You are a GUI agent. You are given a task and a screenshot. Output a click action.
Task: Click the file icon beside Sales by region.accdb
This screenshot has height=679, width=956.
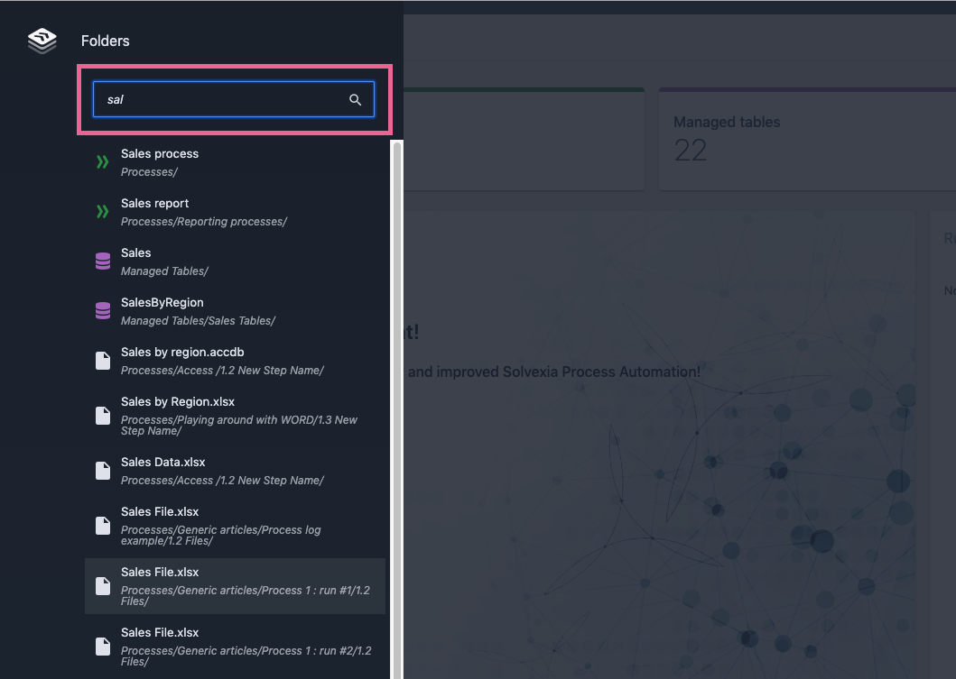coord(103,361)
